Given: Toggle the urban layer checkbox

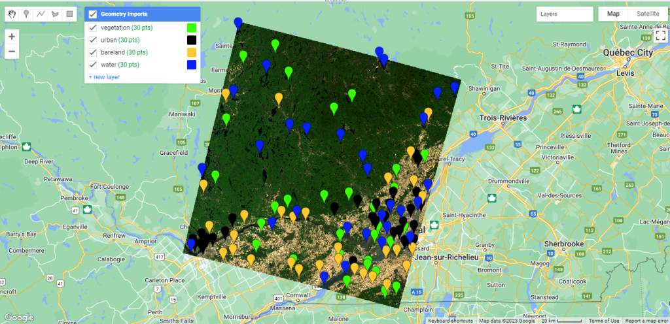Looking at the screenshot, I should pos(93,40).
